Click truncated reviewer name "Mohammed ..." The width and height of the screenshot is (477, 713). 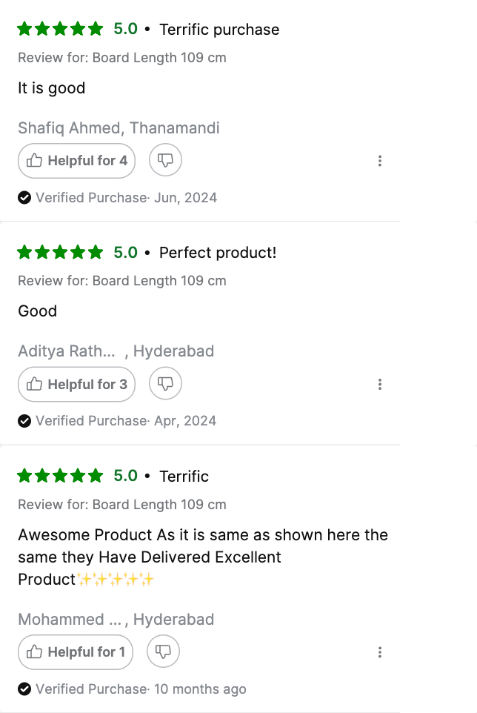[x=70, y=620]
